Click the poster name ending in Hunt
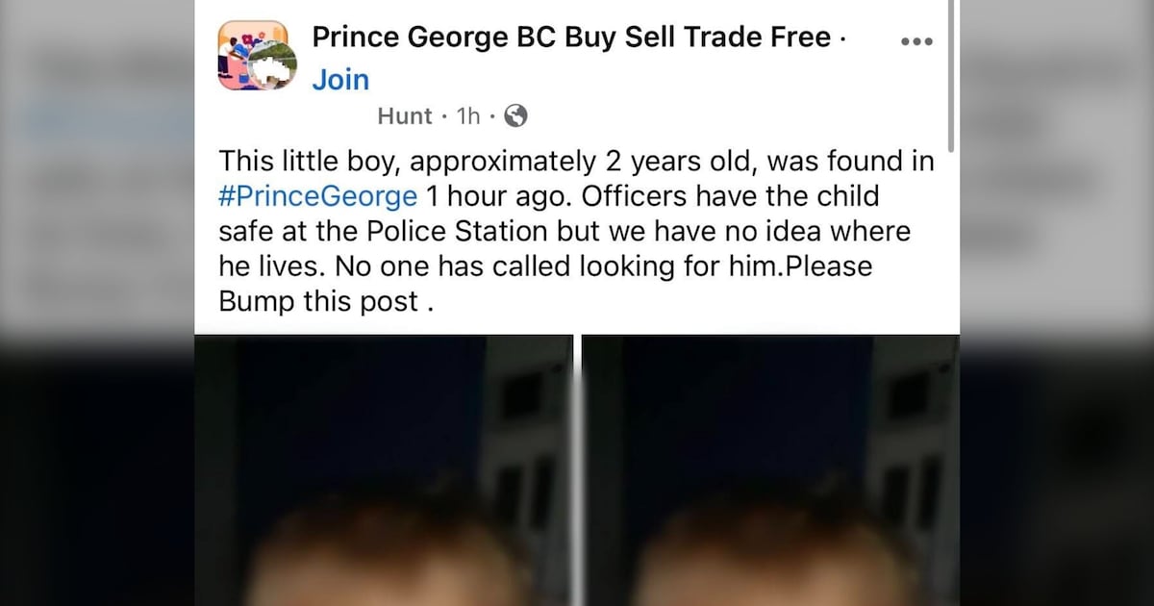The height and width of the screenshot is (606, 1154). [405, 116]
